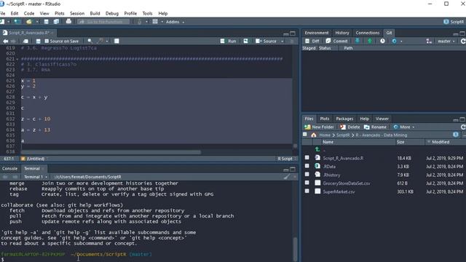Open the master branch dropdown

coord(446,41)
